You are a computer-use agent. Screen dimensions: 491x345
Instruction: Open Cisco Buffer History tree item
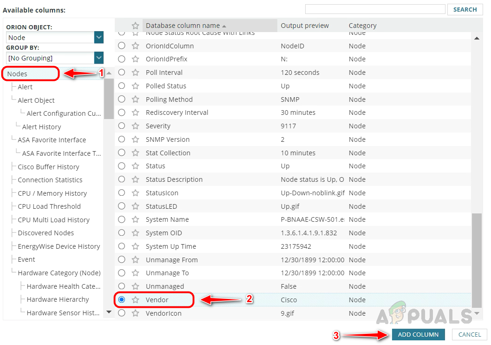48,167
